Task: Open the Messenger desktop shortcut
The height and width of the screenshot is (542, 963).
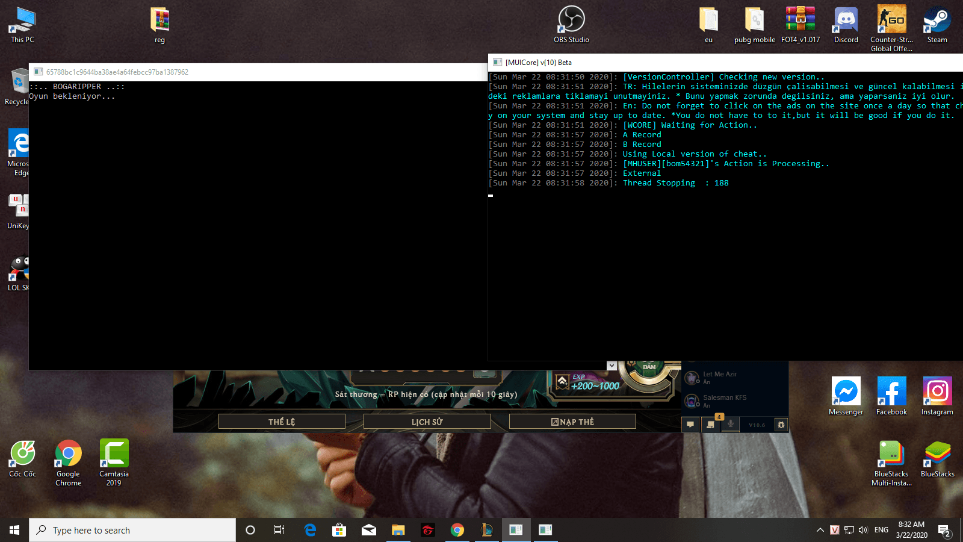Action: point(846,396)
